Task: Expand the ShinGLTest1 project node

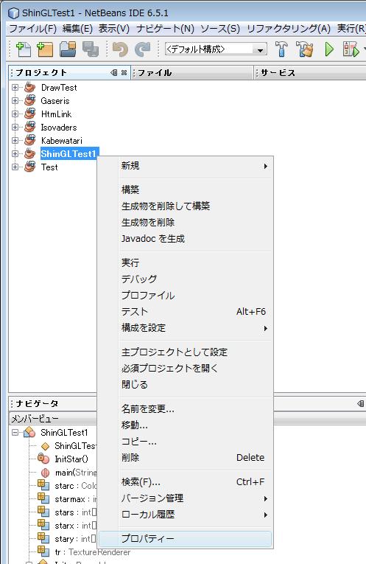Action: pyautogui.click(x=15, y=153)
